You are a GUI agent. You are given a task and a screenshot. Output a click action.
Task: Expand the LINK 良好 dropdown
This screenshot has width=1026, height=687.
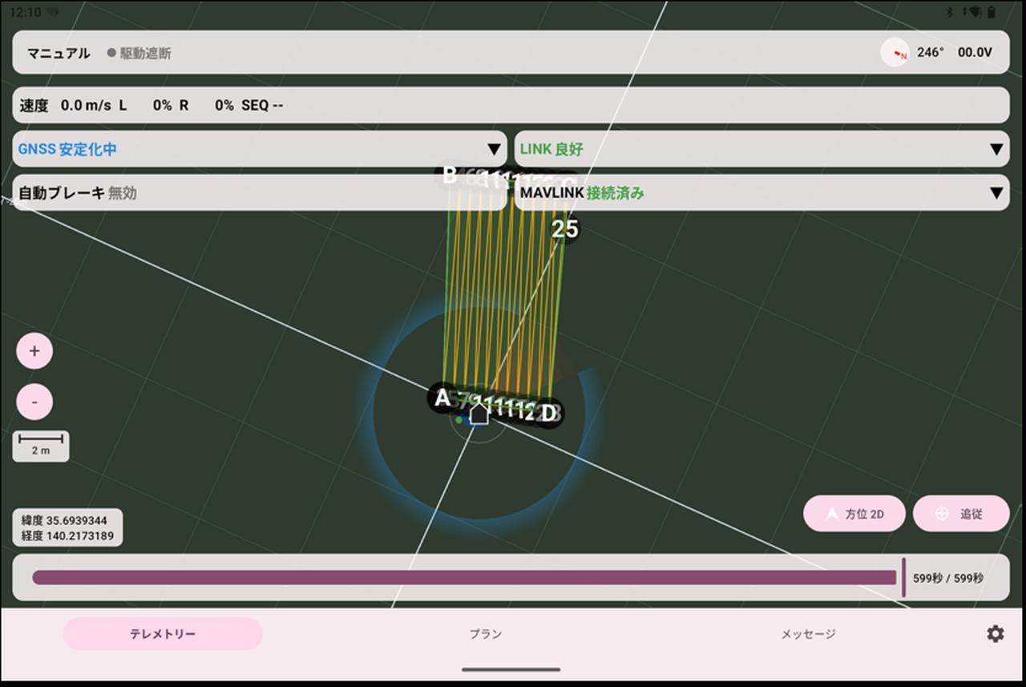pos(761,149)
